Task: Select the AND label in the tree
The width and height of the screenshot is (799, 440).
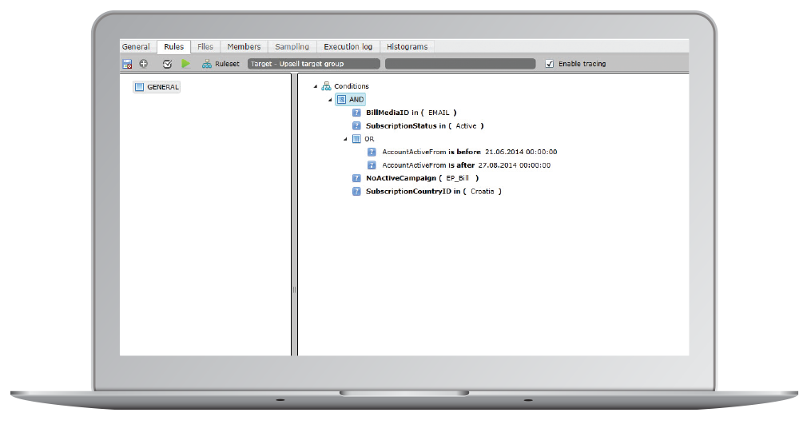Action: click(356, 100)
